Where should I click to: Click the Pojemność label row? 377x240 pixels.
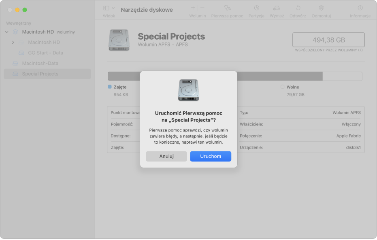[122, 124]
